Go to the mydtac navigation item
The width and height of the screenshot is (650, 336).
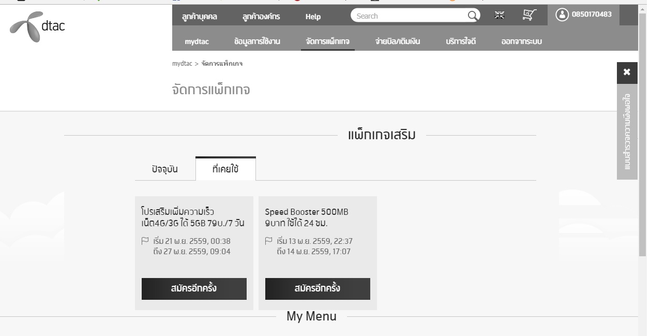pyautogui.click(x=197, y=41)
